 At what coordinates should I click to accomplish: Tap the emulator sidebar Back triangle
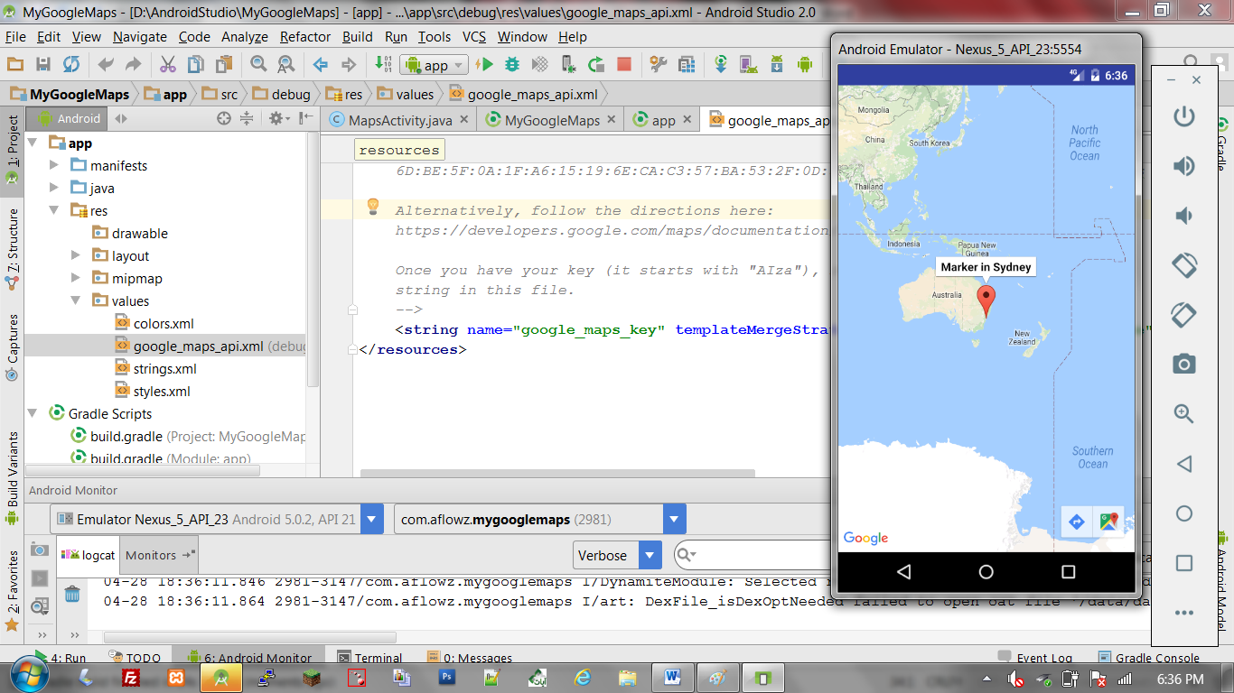[x=1183, y=464]
